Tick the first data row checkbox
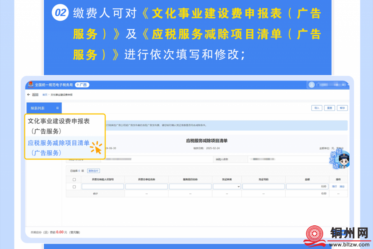The width and height of the screenshot is (373, 249). coord(74,187)
